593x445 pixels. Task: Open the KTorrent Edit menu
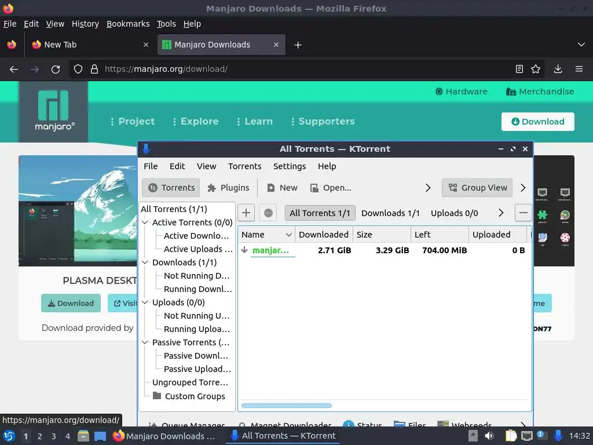point(177,166)
